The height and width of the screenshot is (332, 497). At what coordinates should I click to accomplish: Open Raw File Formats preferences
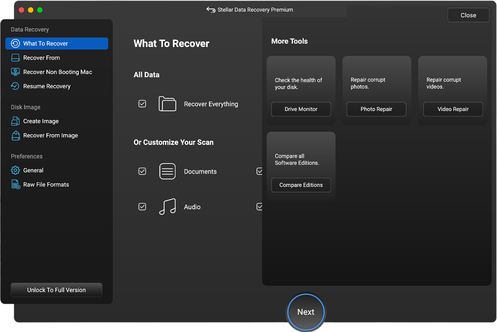[57, 185]
